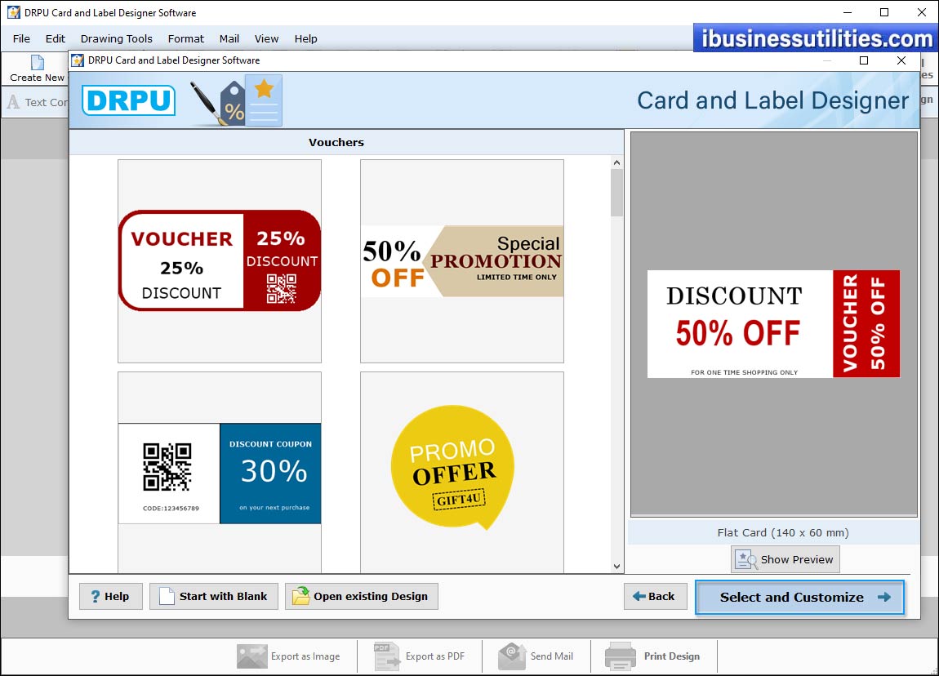This screenshot has height=676, width=939.
Task: Click the Show Preview button
Action: point(785,559)
